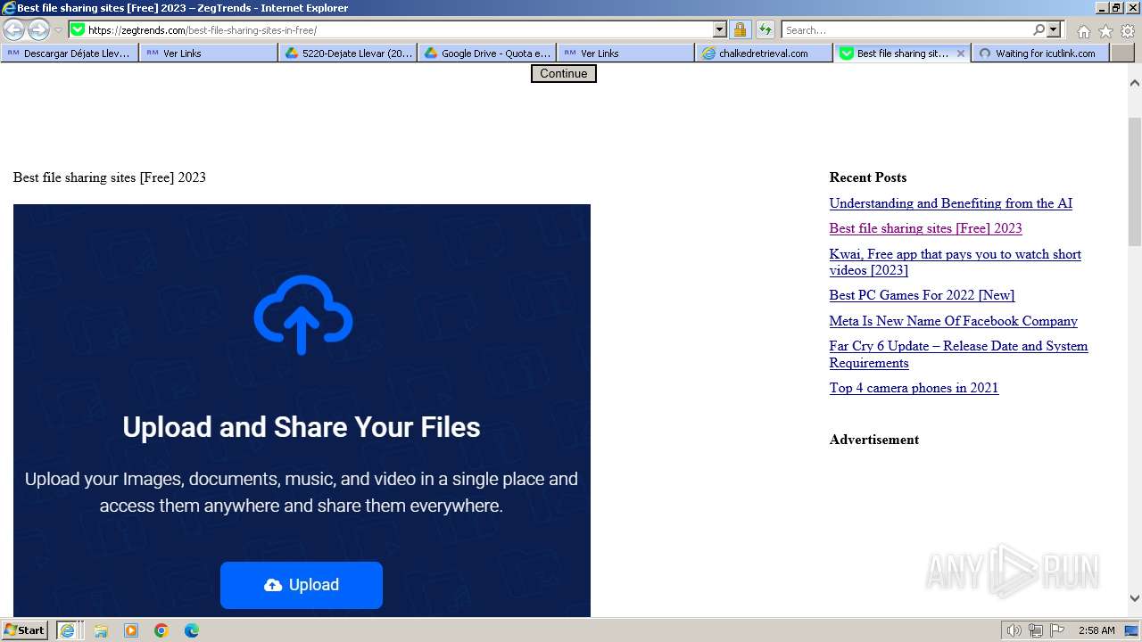Switch to the first Ver Links tab

(x=209, y=53)
